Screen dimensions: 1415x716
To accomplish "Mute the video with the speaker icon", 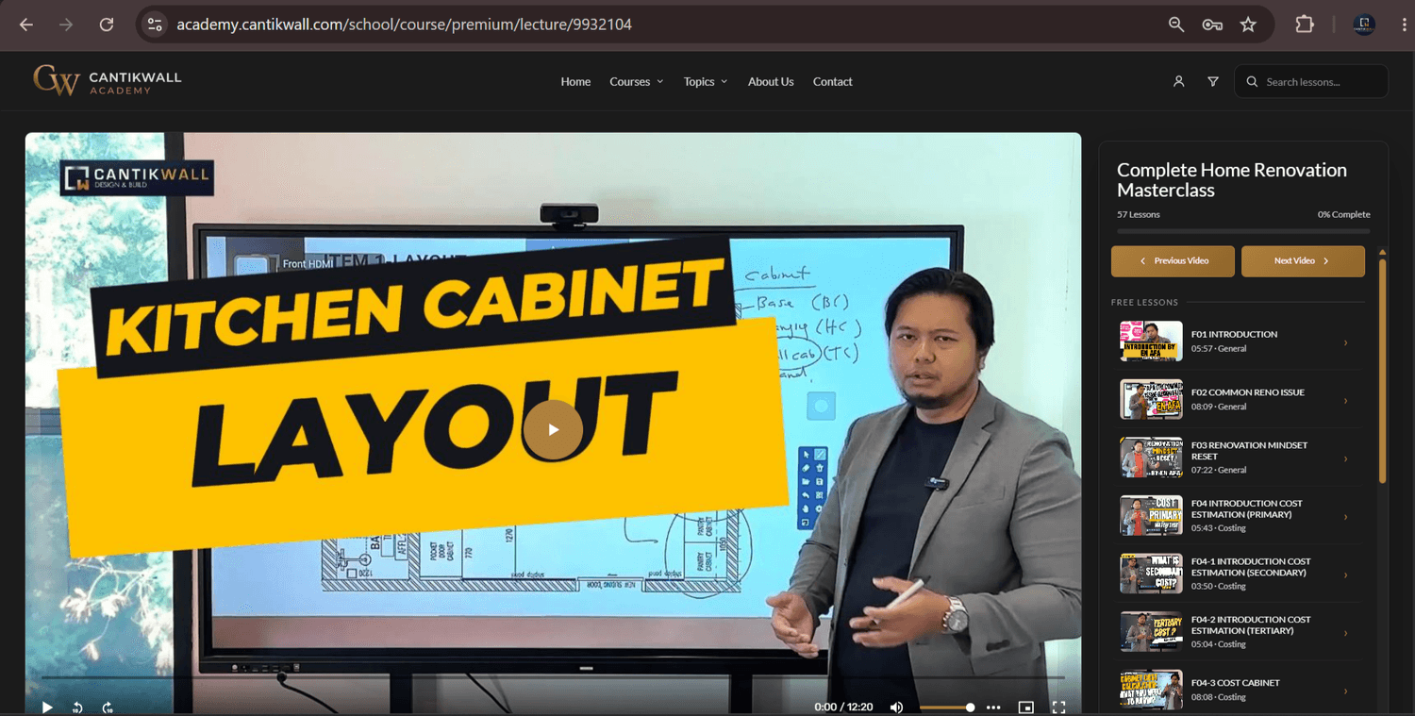I will click(896, 708).
